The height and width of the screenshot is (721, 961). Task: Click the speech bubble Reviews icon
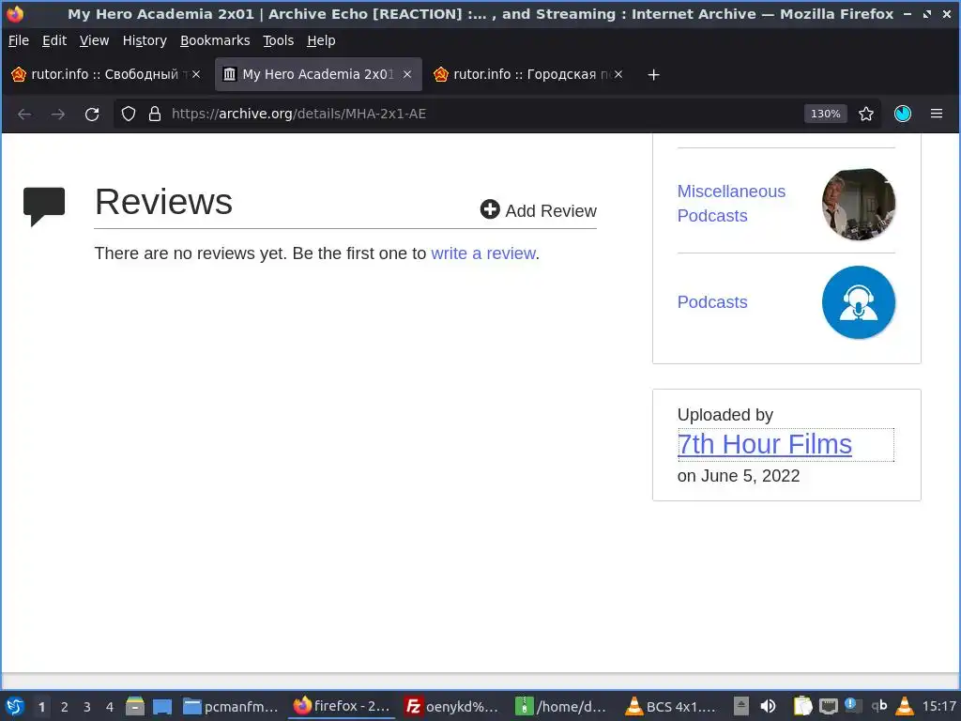pos(44,207)
